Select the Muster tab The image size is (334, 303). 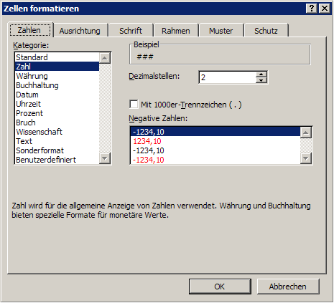[x=221, y=31]
